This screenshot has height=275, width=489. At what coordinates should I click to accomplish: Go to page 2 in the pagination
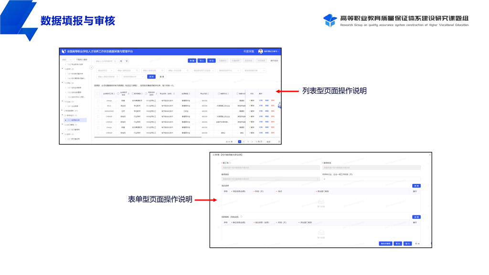pos(244,142)
